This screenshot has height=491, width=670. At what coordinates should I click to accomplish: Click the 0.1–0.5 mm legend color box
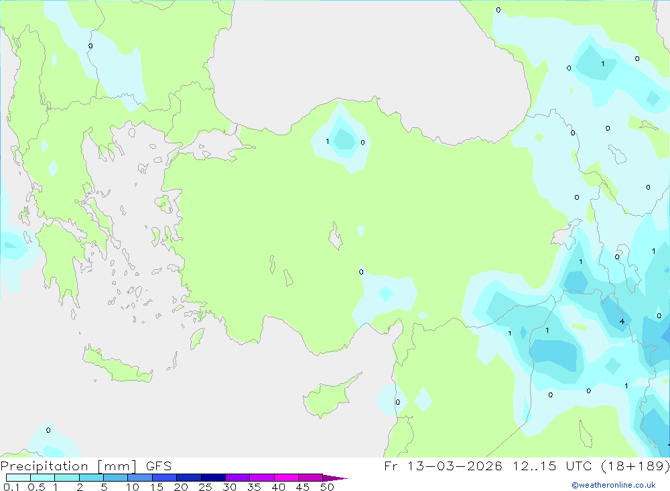pyautogui.click(x=18, y=478)
